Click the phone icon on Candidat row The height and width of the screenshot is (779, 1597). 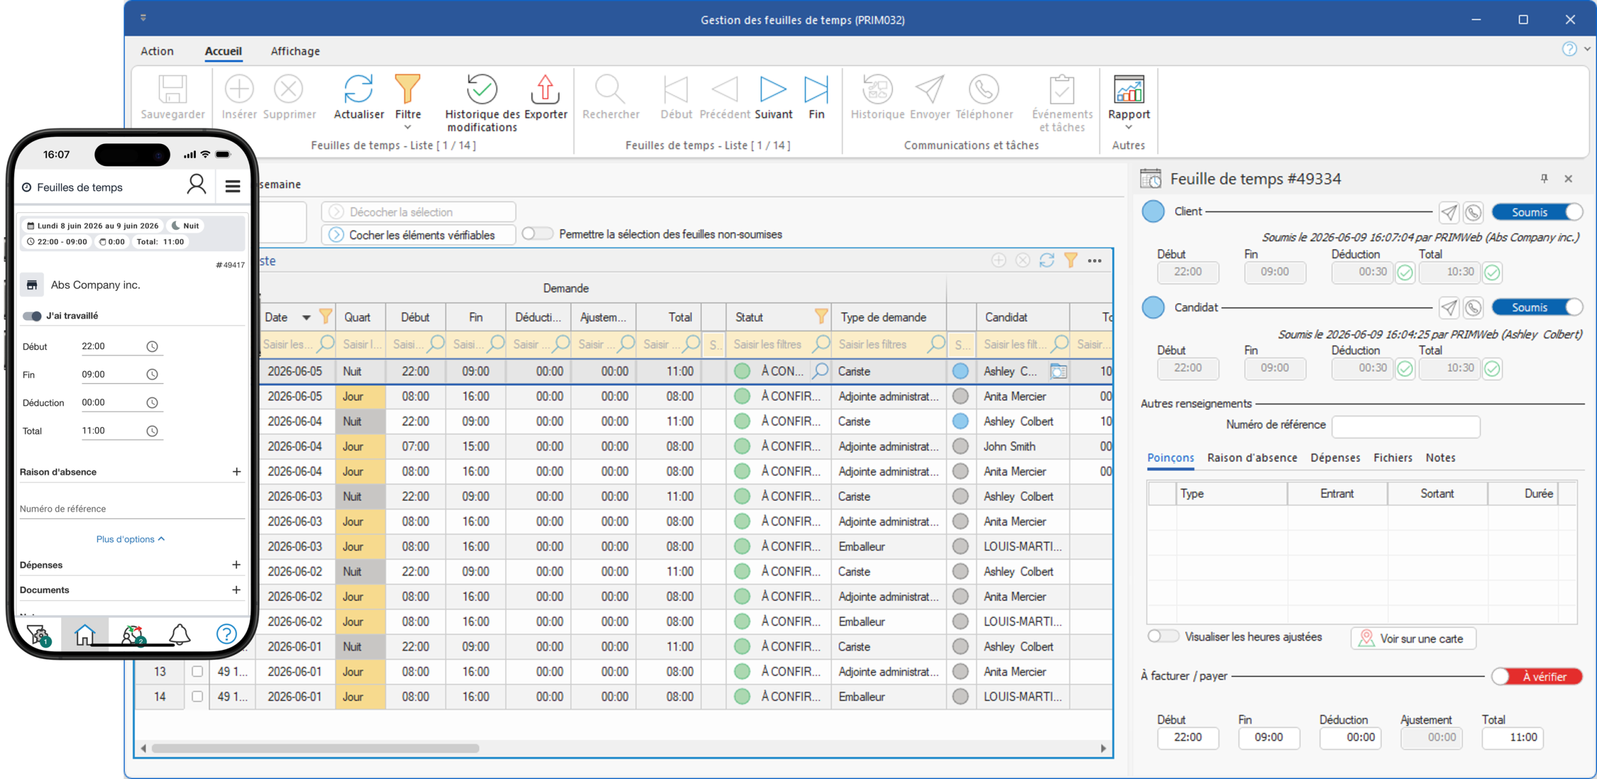click(x=1473, y=307)
